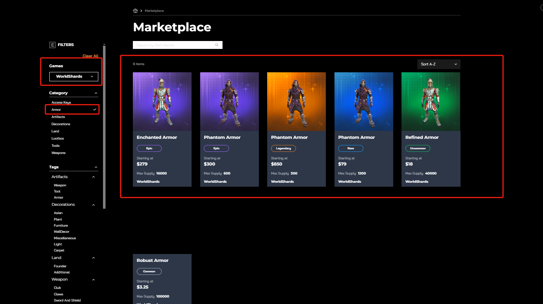Select the Founder tag under Land
Screen dimensions: 543x304
click(x=60, y=266)
